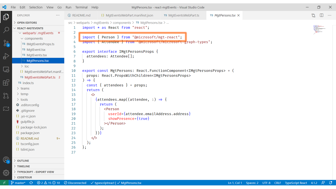This screenshot has height=189, width=336.
Task: Open Remote Explorer in activity bar
Action: click(6, 70)
